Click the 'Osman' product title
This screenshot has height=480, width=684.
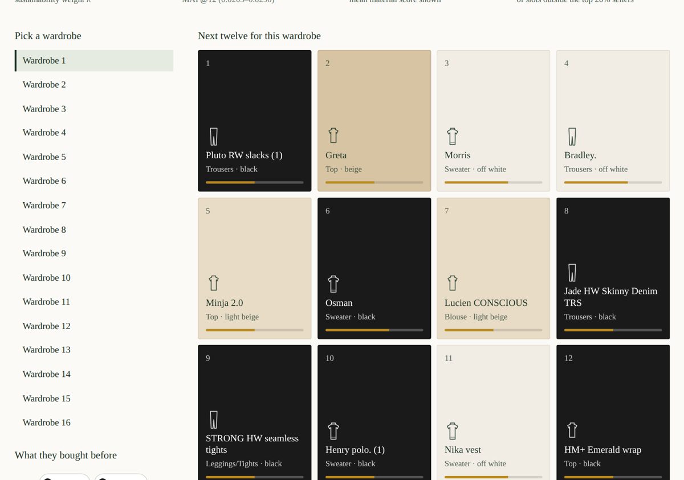point(339,303)
